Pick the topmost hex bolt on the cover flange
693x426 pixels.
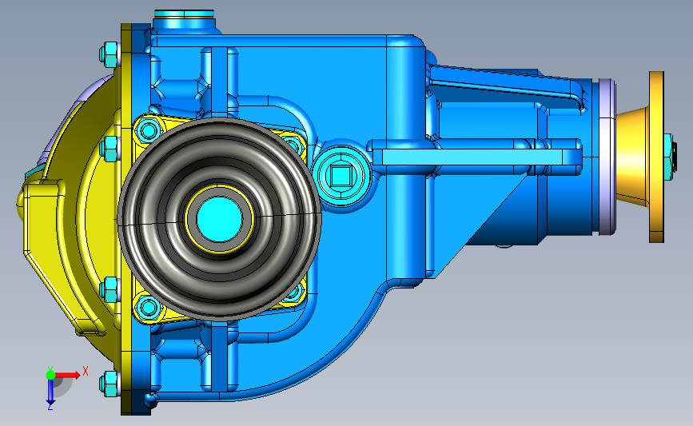pyautogui.click(x=109, y=54)
